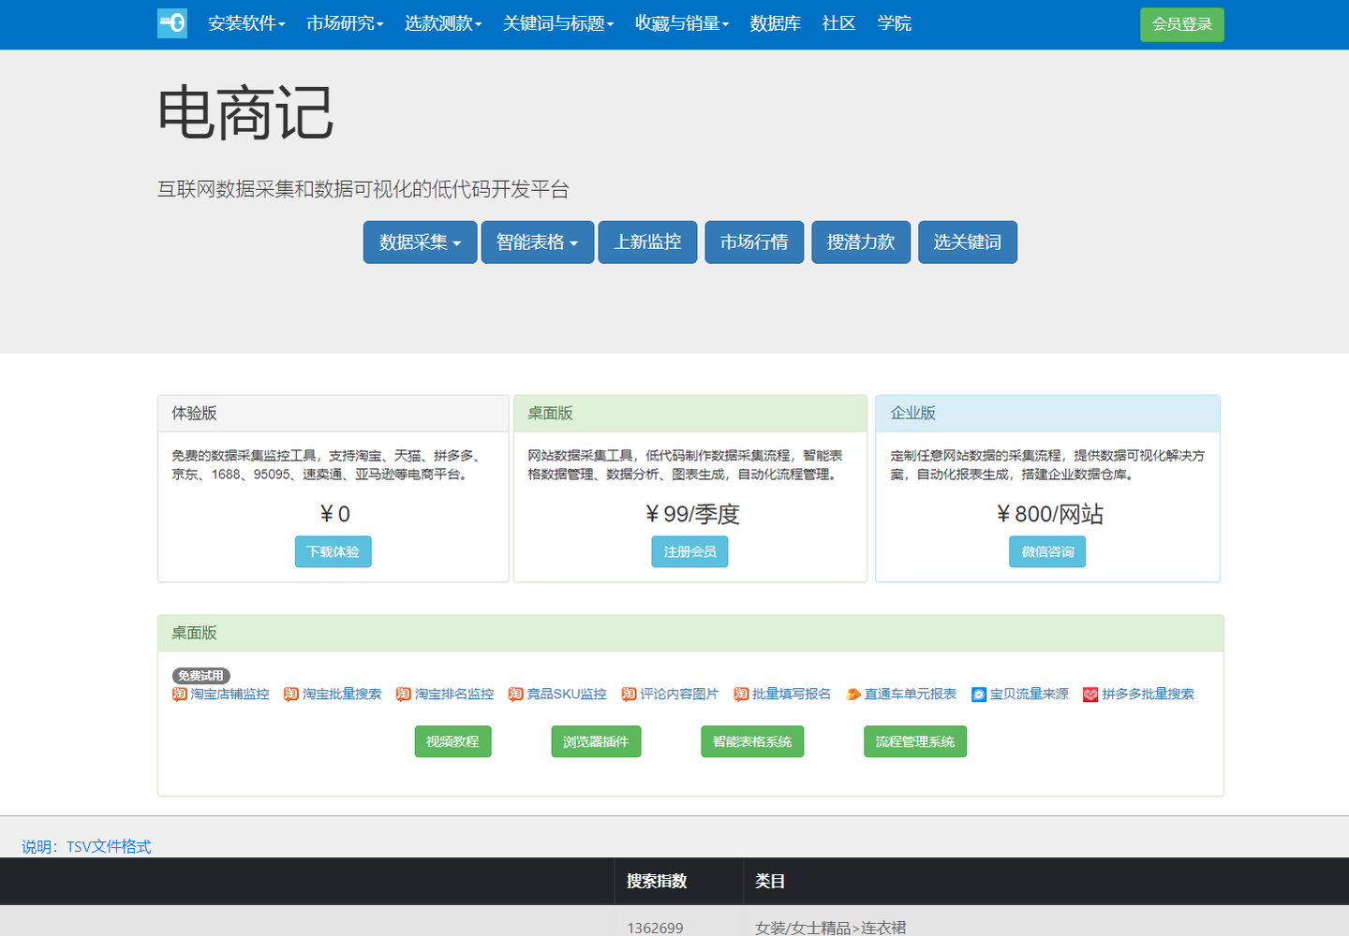Open the 收藏与销量 dropdown

[682, 23]
